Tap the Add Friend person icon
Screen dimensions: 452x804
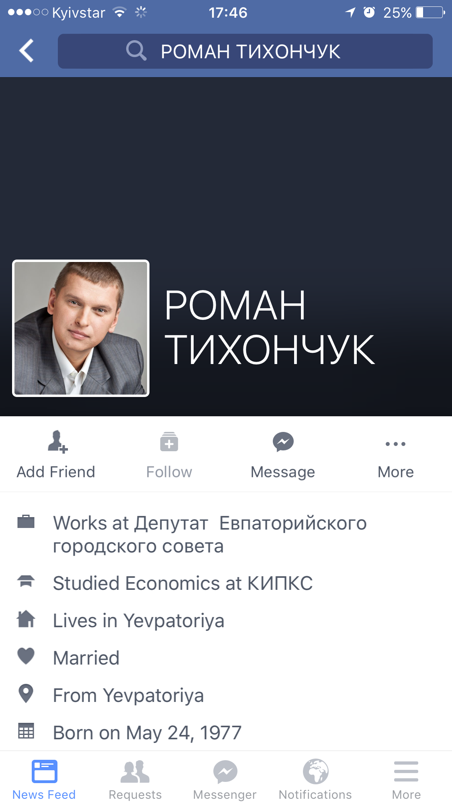click(x=57, y=442)
